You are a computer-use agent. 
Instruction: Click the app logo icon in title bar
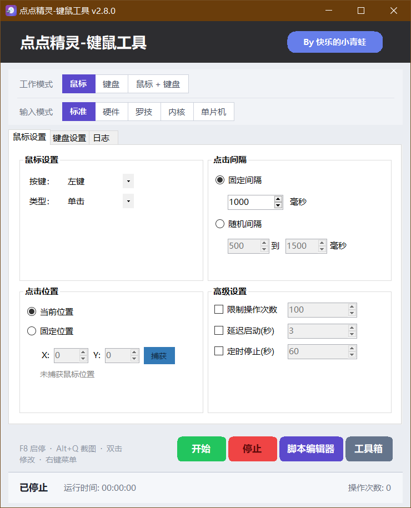[x=11, y=11]
